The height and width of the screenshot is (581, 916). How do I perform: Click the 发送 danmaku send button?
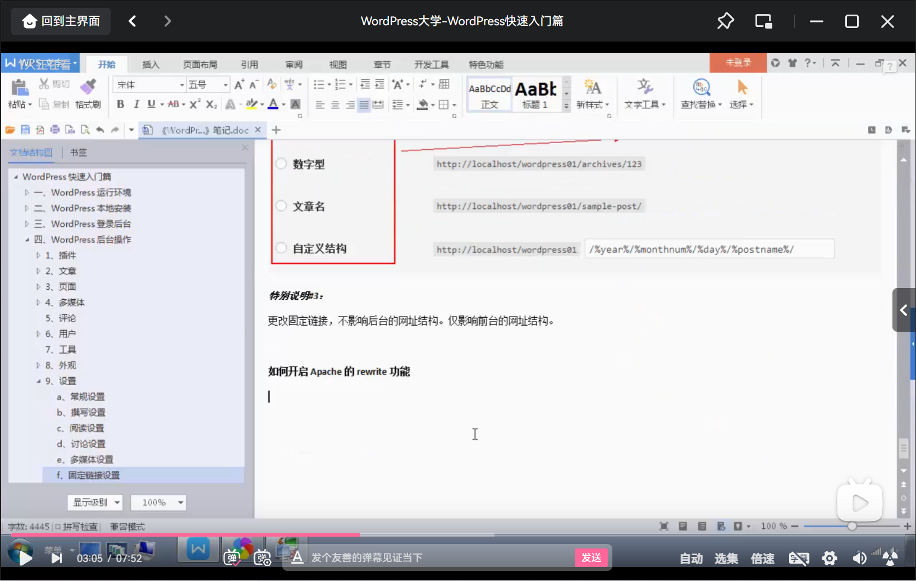pos(591,557)
